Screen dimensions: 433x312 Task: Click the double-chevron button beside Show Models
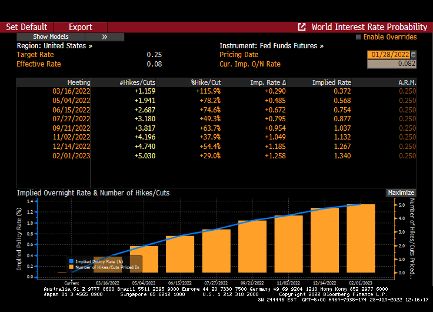click(x=105, y=36)
